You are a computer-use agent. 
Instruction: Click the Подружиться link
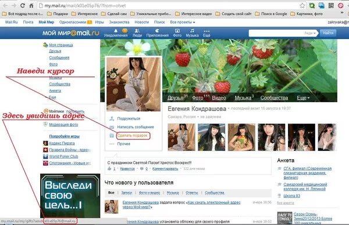point(129,118)
